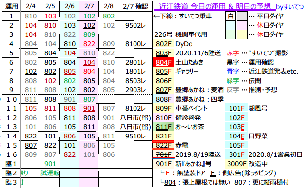Select the 2/8 column header
Screen dimensions: 307x188
[109, 6]
